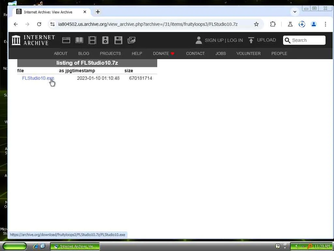The image size is (334, 251).
Task: Open Software floppy disk icon
Action: pyautogui.click(x=118, y=40)
